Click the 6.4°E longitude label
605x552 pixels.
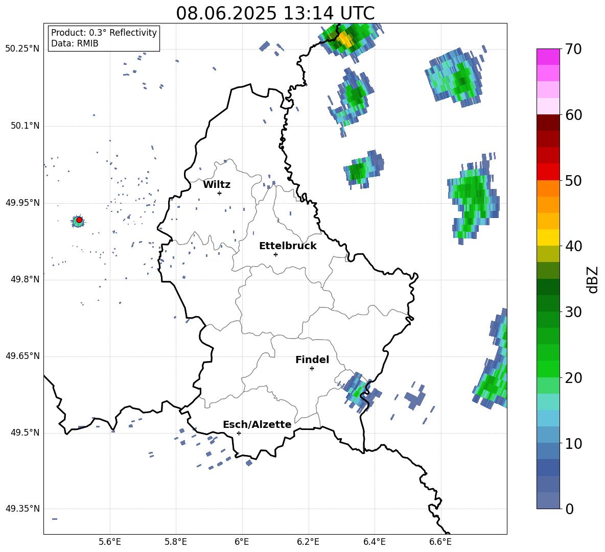point(375,542)
